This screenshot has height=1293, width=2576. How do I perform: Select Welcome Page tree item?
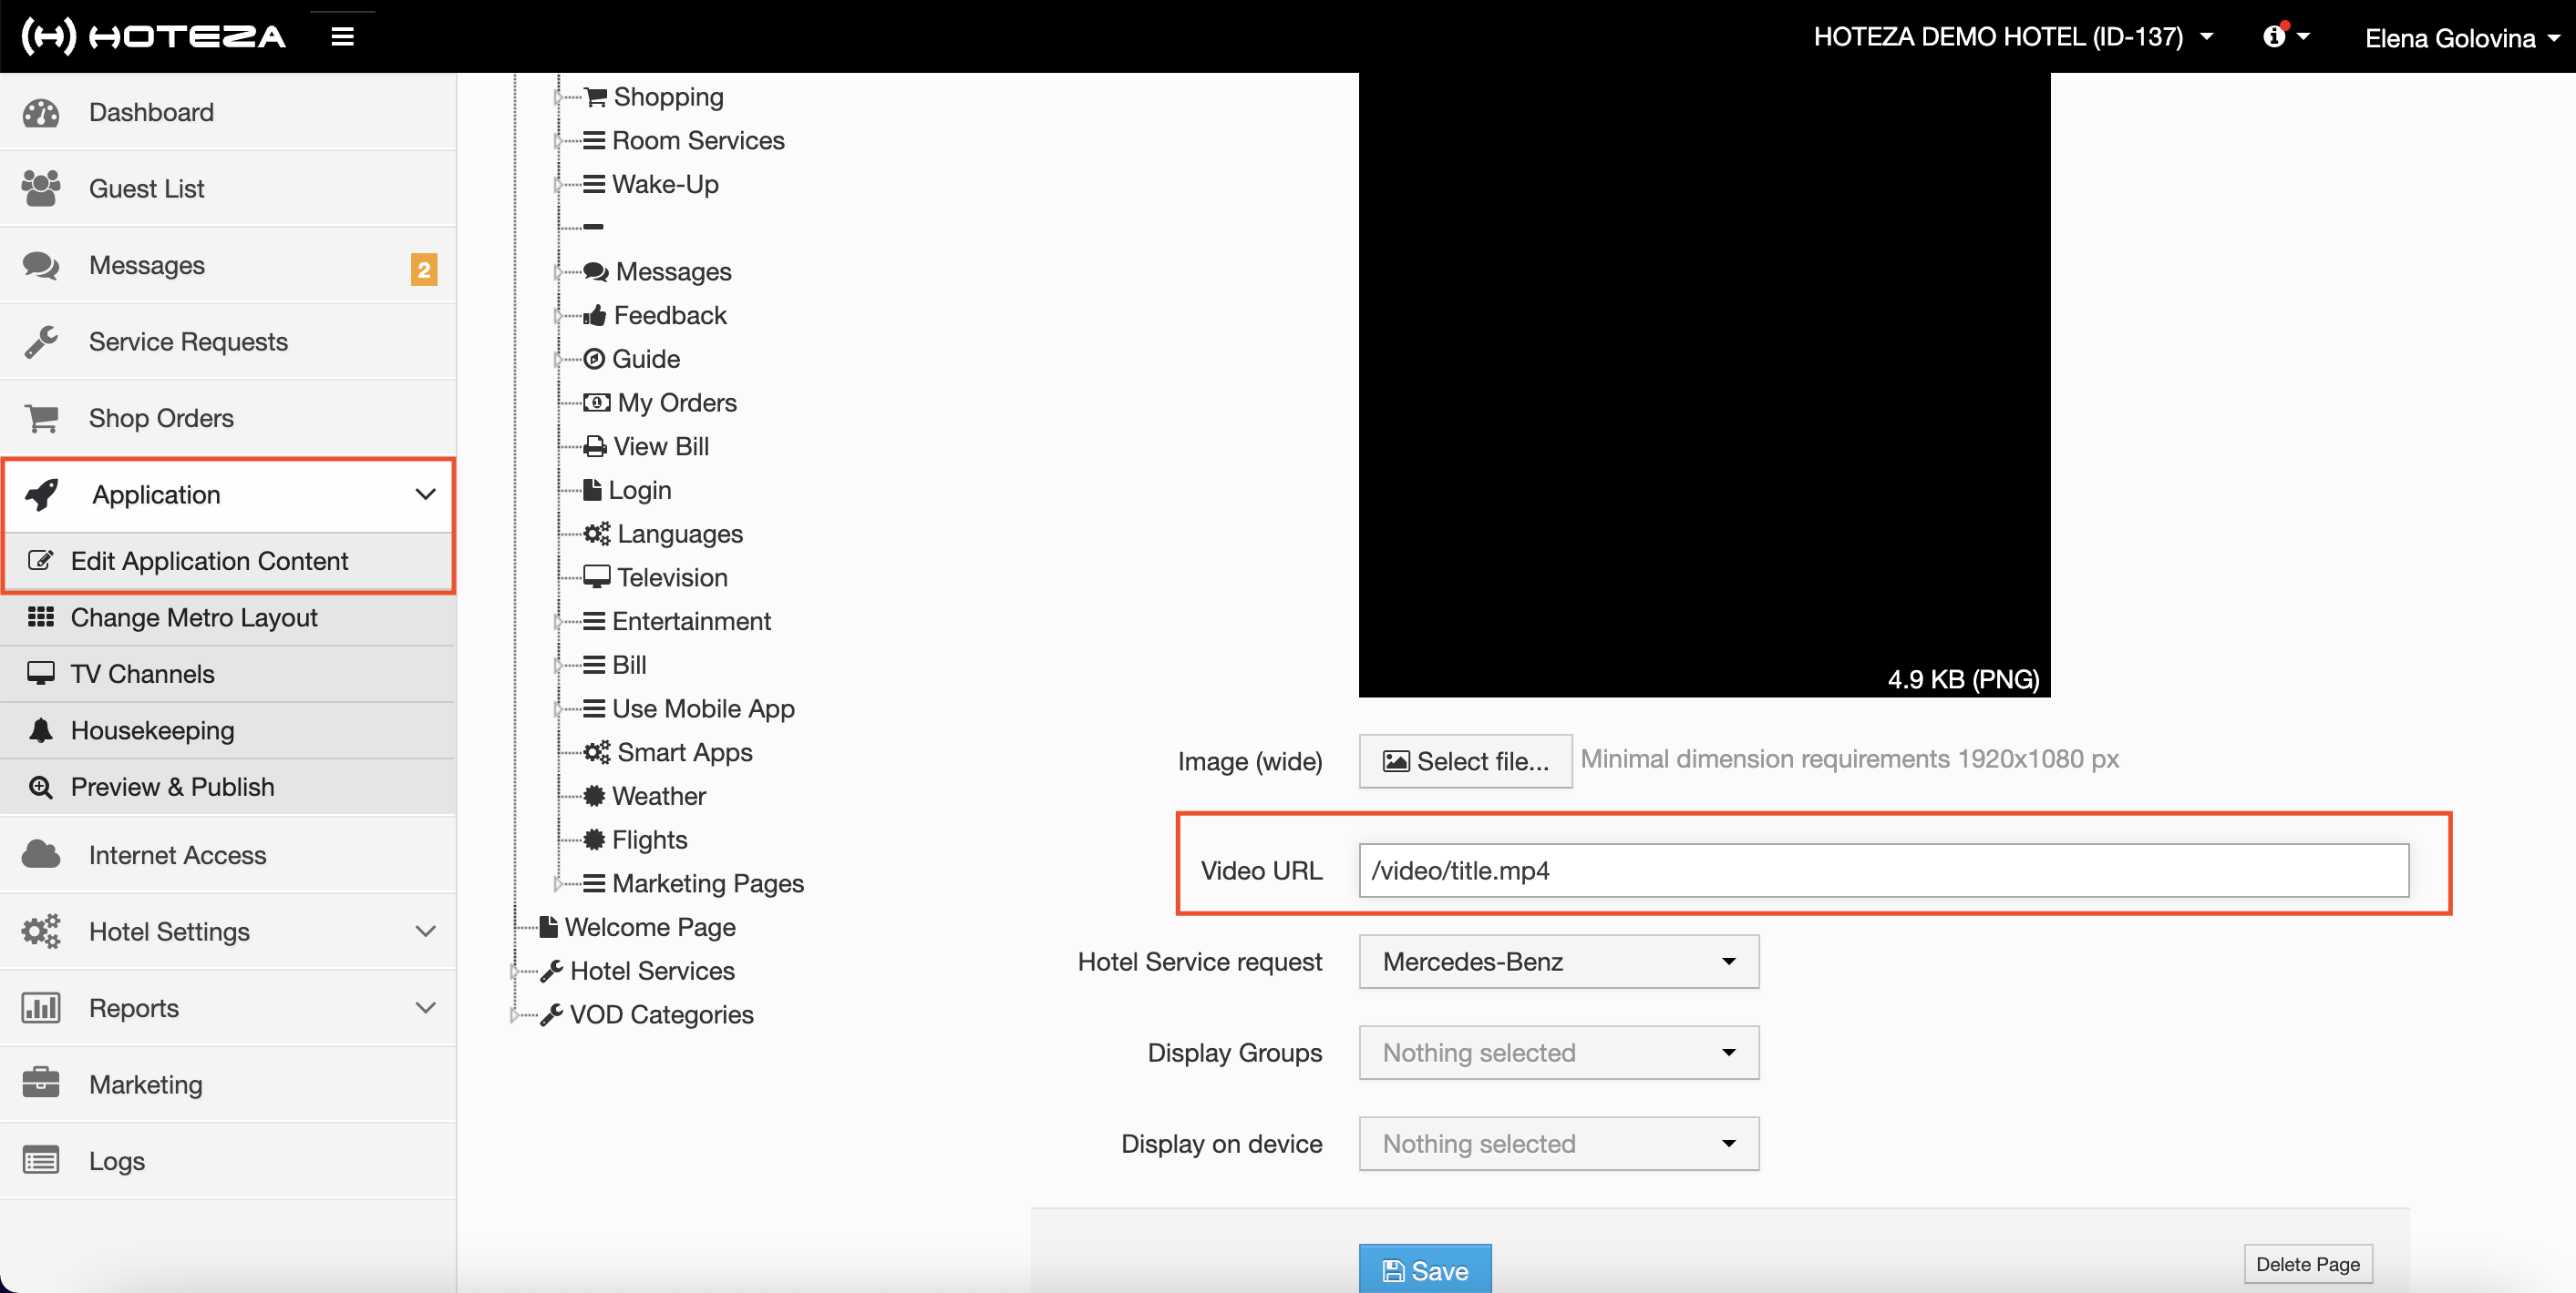(650, 927)
